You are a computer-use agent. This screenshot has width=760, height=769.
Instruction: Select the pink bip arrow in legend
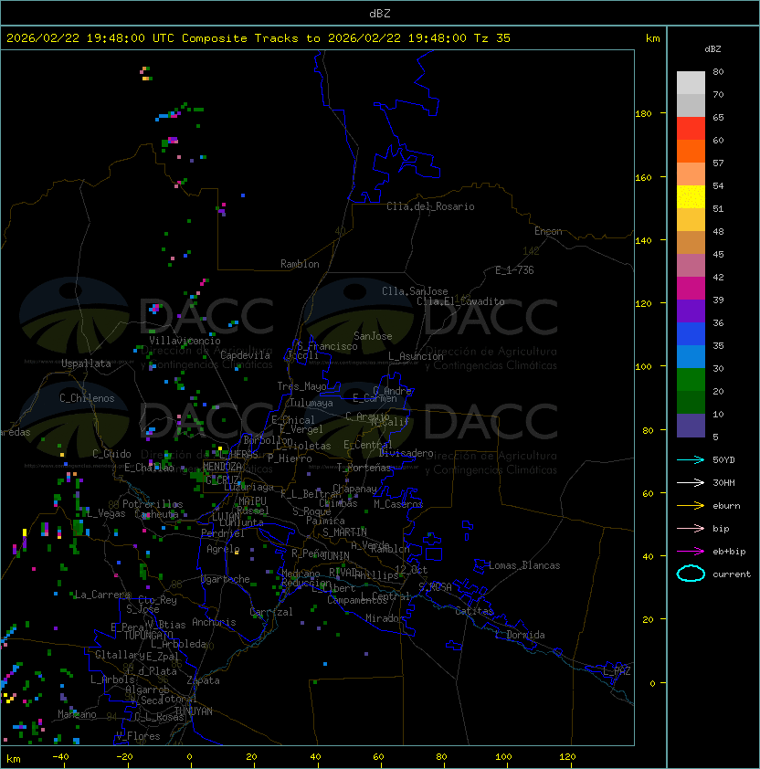pos(691,529)
